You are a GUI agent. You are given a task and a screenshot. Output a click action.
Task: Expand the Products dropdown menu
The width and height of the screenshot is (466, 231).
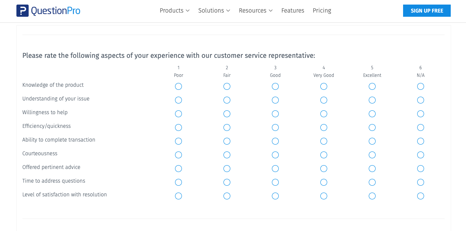[174, 11]
